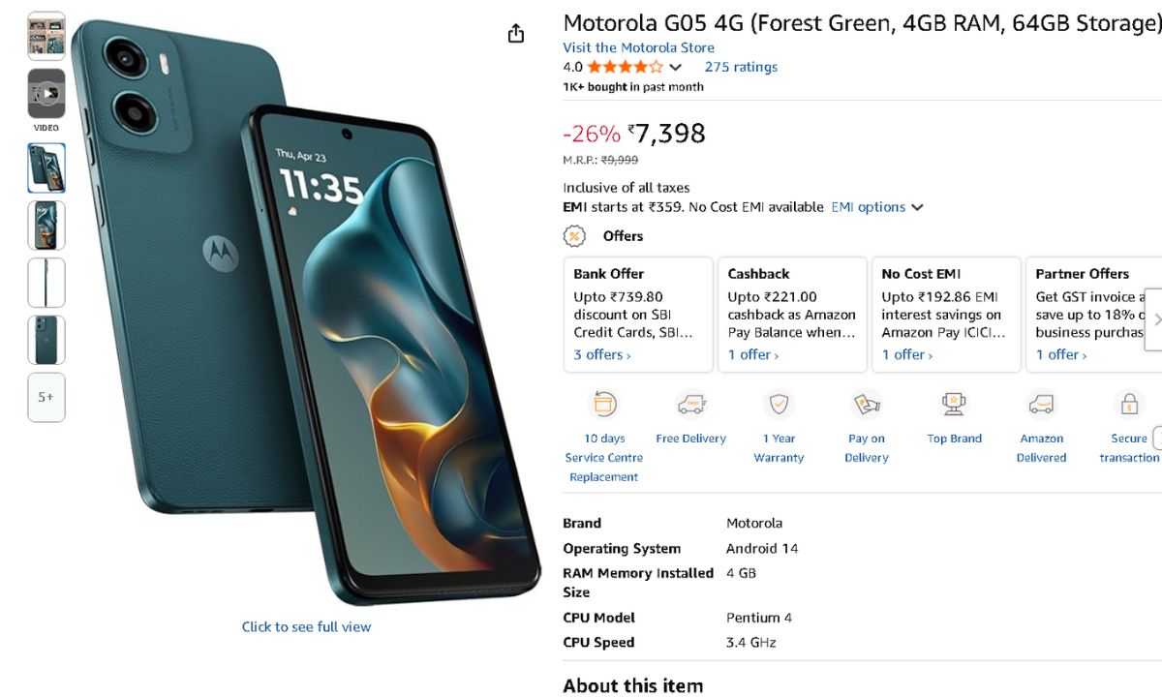Click the Free Delivery truck icon
1162x697 pixels.
point(690,404)
